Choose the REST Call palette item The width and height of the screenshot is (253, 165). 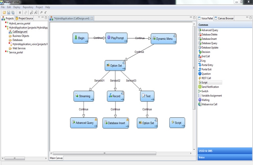point(207,78)
